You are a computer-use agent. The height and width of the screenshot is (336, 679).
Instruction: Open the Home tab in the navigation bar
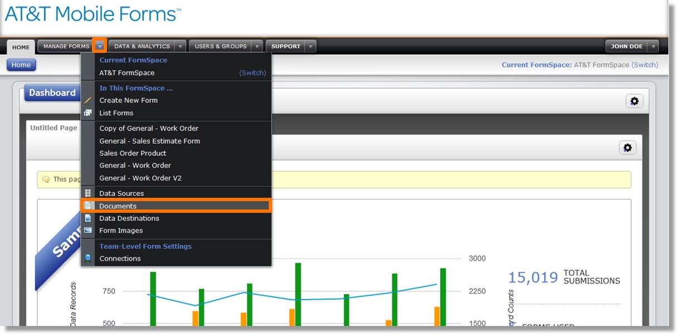click(x=21, y=47)
